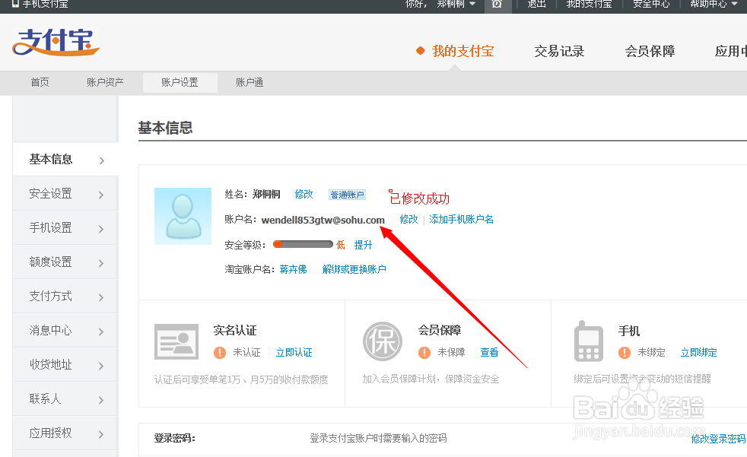Open 会员保障 navigation tab
The width and height of the screenshot is (747, 457).
tap(650, 51)
